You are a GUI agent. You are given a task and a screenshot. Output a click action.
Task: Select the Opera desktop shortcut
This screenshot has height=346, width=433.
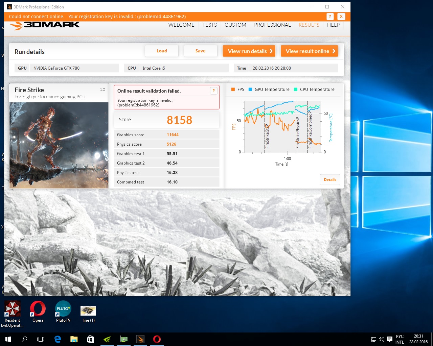coord(38,312)
